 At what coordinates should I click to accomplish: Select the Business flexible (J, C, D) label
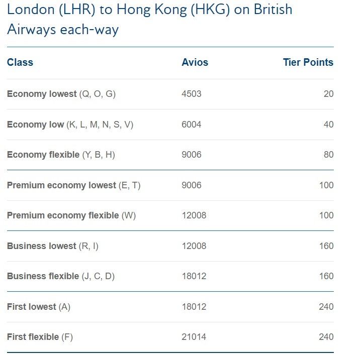(60, 276)
